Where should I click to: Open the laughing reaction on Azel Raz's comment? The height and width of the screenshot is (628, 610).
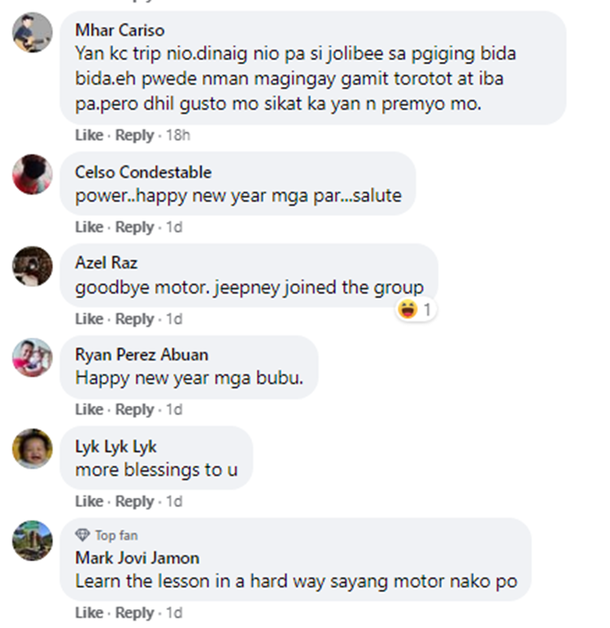click(416, 310)
